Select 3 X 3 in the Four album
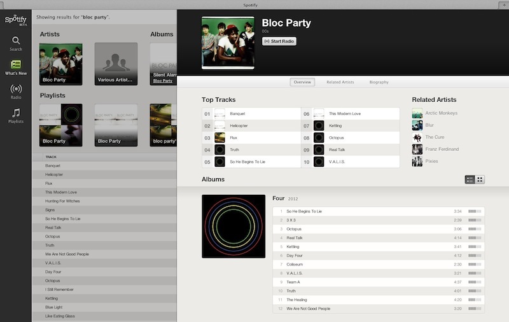Image resolution: width=509 pixels, height=322 pixels. 379,220
